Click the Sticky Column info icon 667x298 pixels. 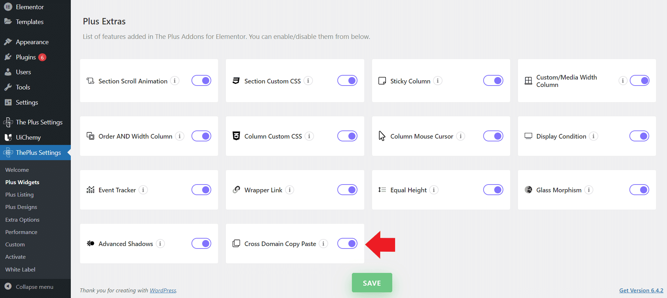pyautogui.click(x=438, y=81)
